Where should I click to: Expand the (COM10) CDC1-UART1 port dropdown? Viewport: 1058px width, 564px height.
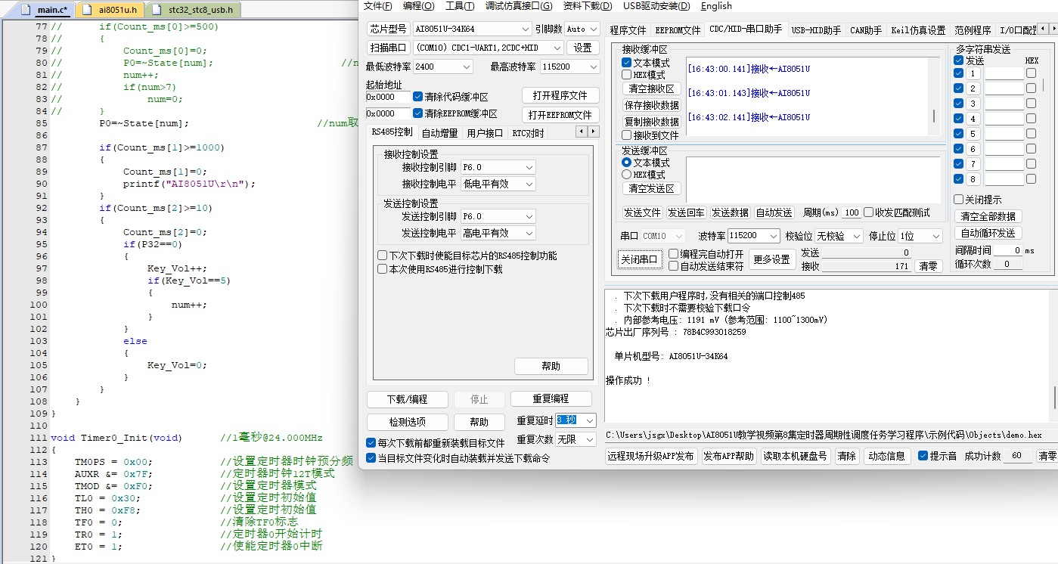point(488,48)
